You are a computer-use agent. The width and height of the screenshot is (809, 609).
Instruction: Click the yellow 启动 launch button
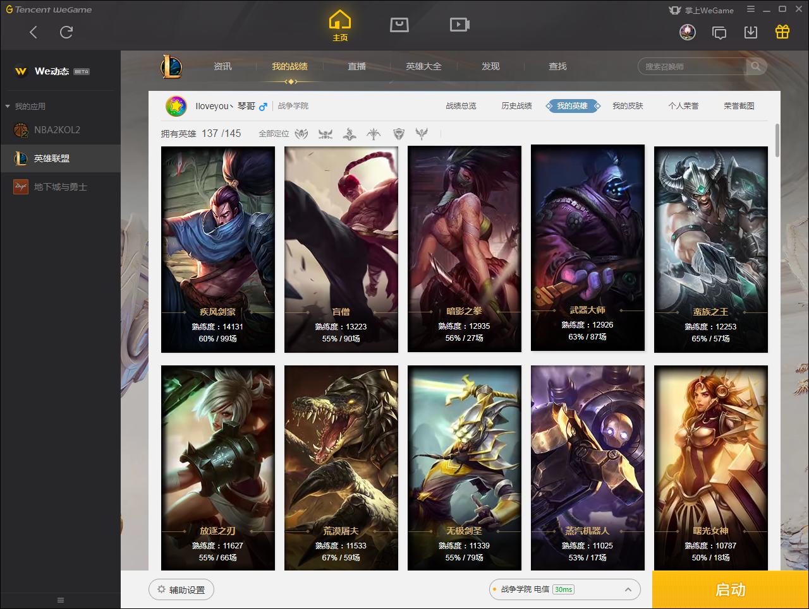(731, 590)
